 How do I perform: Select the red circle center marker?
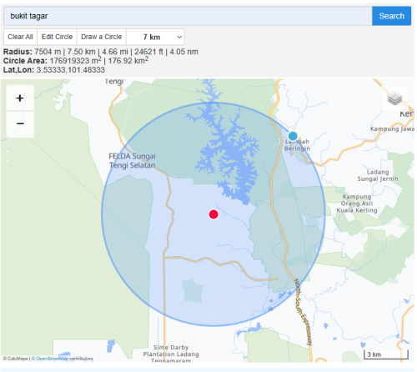point(214,214)
